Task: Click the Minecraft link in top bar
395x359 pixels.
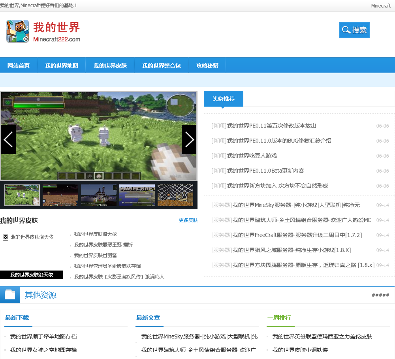Action: click(x=381, y=6)
